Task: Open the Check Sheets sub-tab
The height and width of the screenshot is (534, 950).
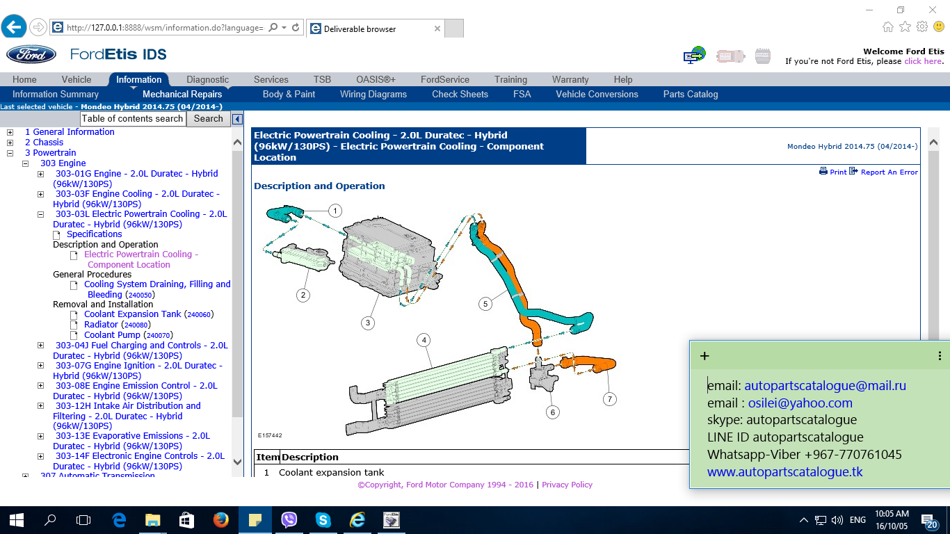Action: [460, 94]
